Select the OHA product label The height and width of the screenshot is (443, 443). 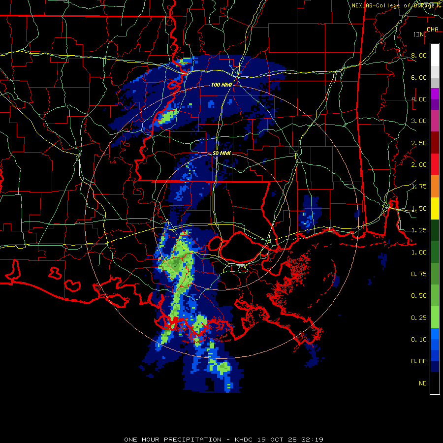[433, 29]
